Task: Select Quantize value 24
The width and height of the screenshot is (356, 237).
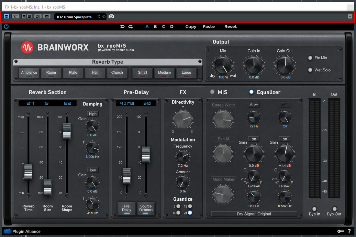Action: pyautogui.click(x=190, y=213)
